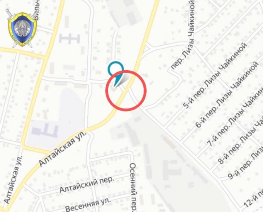Select '5-й пер. Лизы Чайкиной' label

click(215, 75)
